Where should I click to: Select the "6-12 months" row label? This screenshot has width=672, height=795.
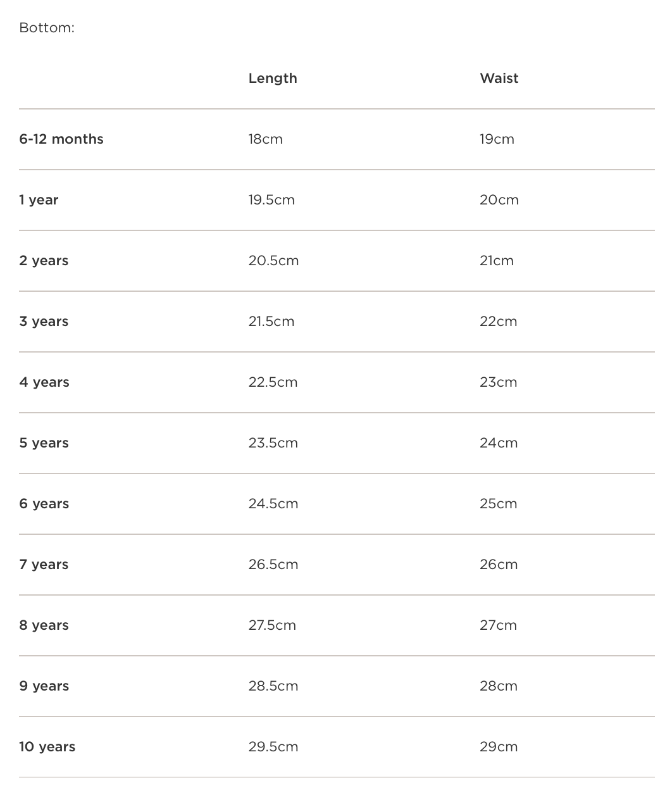61,139
